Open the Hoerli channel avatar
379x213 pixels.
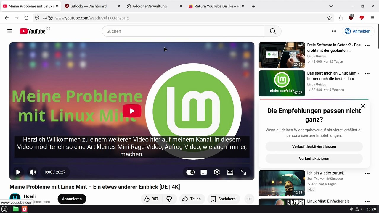15,198
